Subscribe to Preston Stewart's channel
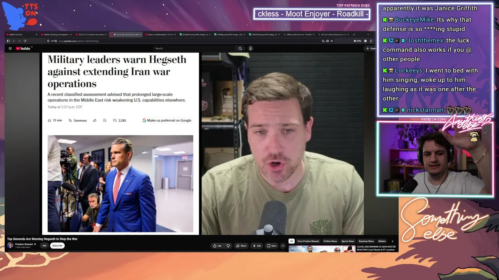 point(57,246)
